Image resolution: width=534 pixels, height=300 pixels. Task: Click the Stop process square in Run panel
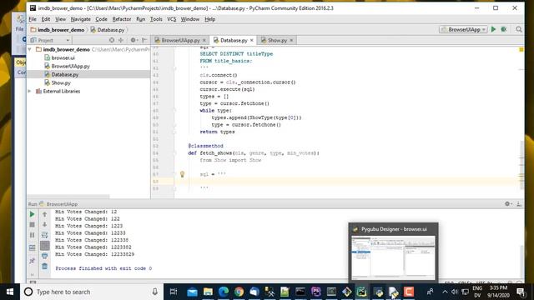32,225
